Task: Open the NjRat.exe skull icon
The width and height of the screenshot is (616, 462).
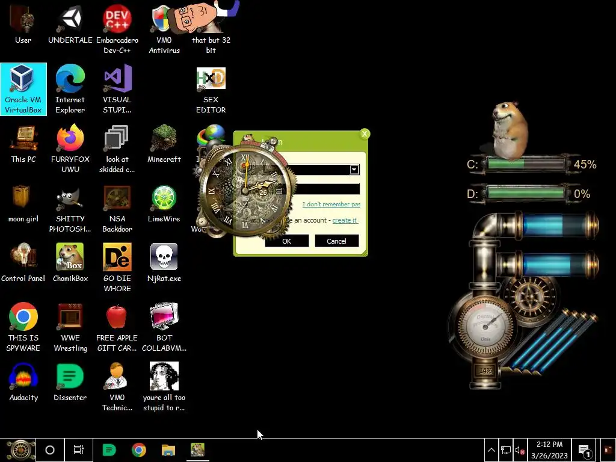Action: pyautogui.click(x=164, y=262)
